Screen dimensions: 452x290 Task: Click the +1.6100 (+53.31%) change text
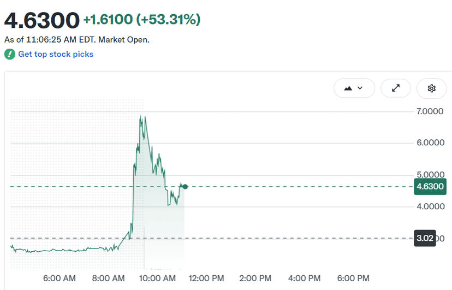tap(142, 20)
